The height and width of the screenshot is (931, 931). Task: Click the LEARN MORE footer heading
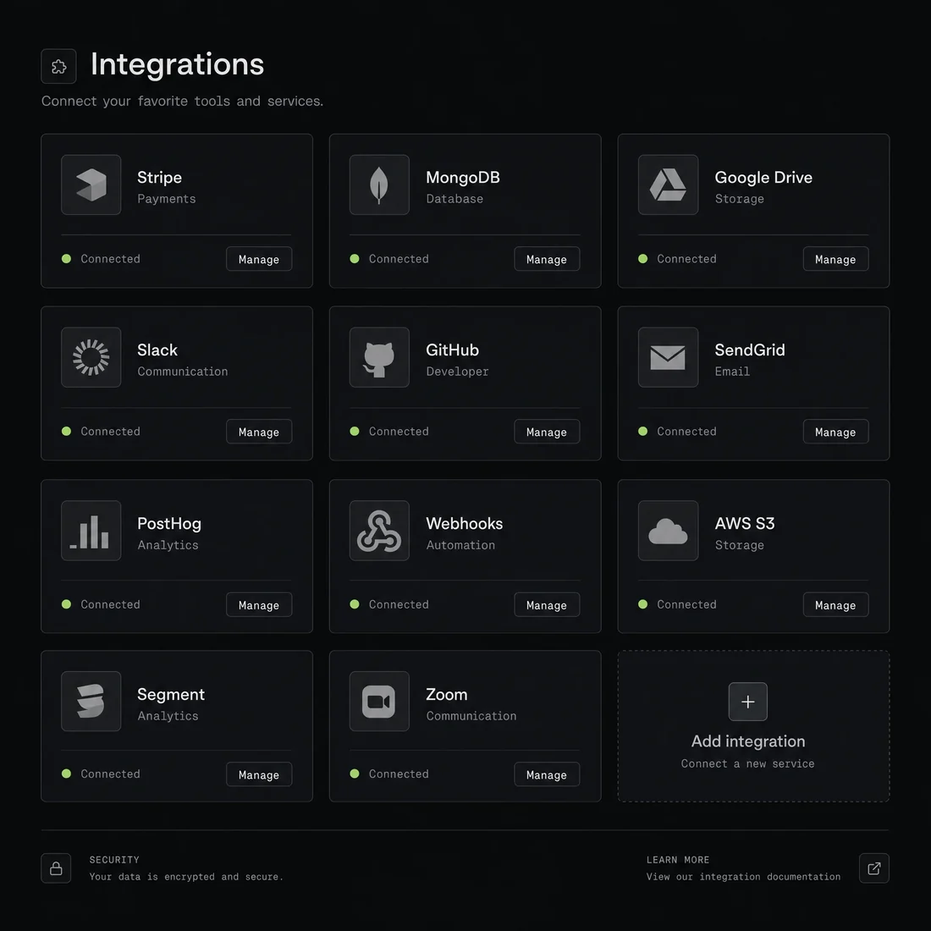[678, 860]
